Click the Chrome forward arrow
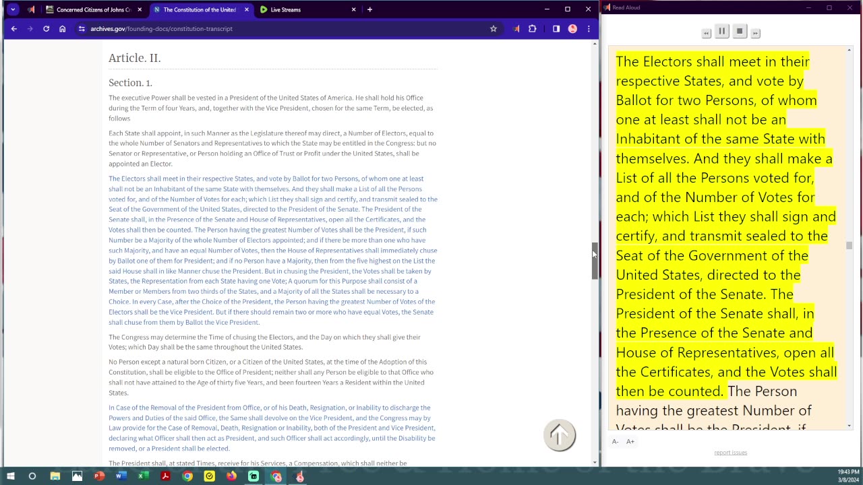Screen dimensions: 863x485 (x=30, y=28)
